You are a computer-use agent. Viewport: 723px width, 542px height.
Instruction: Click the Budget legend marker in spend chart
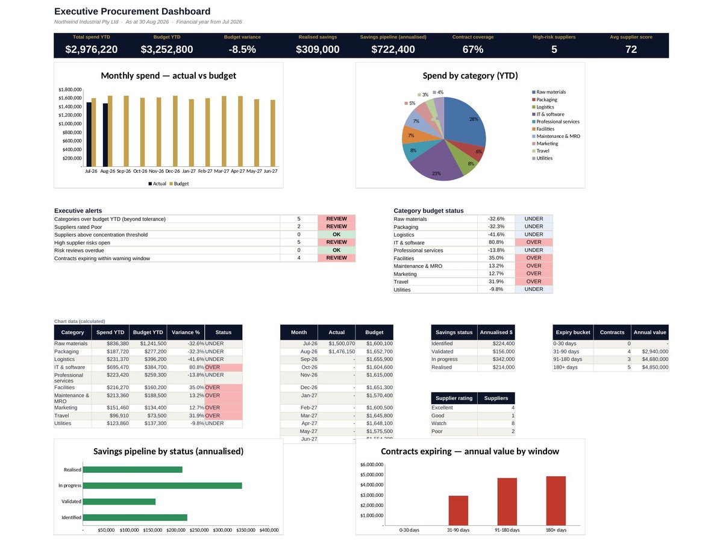click(x=171, y=184)
